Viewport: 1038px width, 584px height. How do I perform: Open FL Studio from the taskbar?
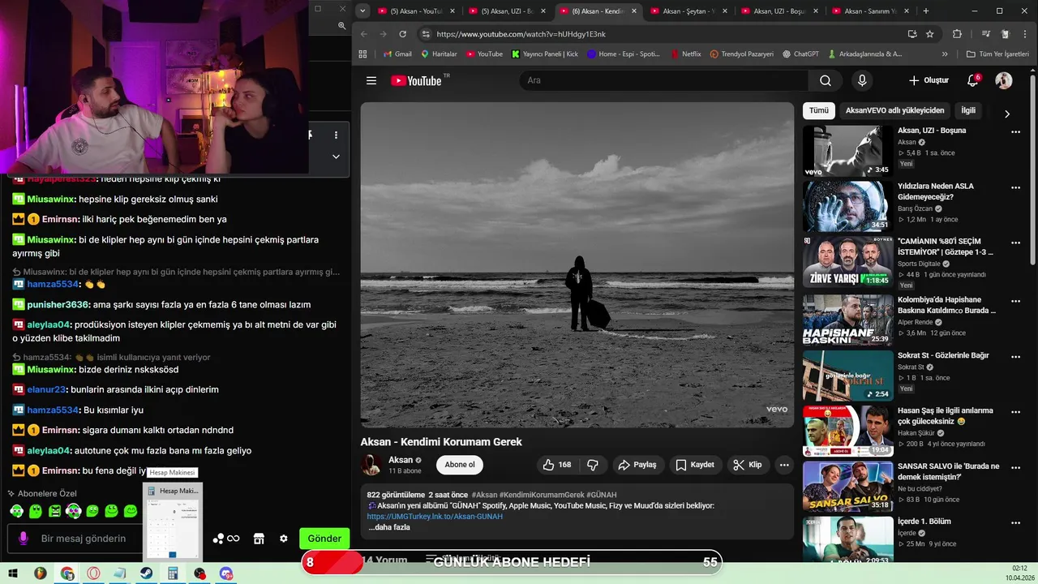pyautogui.click(x=40, y=573)
